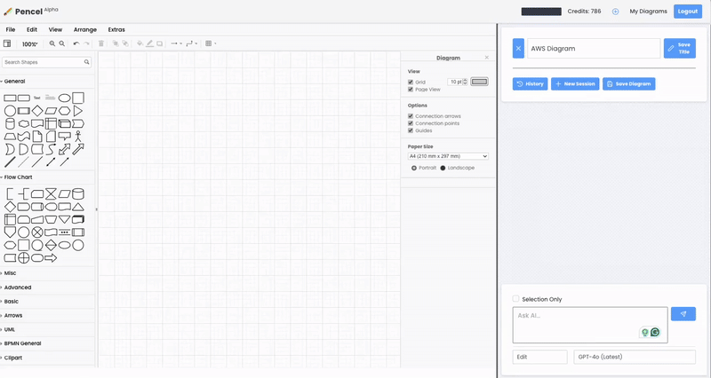The image size is (711, 378).
Task: Select the actor stick figure shape
Action: click(x=78, y=137)
